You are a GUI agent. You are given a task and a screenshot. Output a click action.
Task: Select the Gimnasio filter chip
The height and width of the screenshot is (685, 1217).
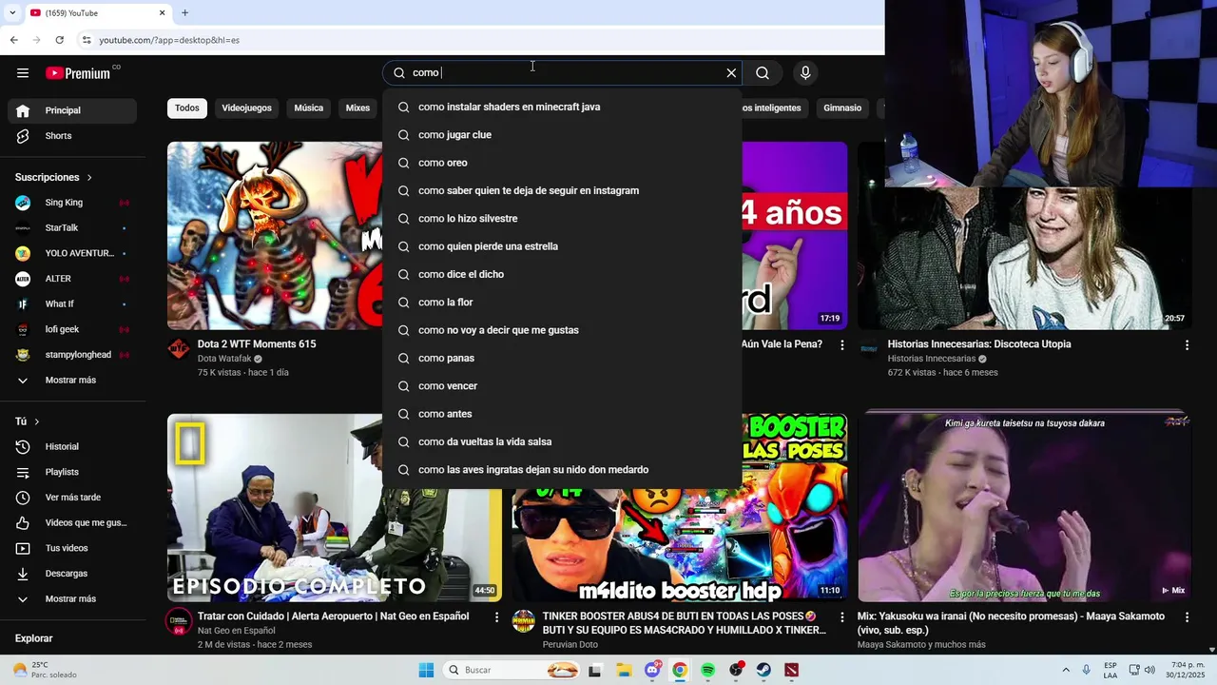point(842,108)
